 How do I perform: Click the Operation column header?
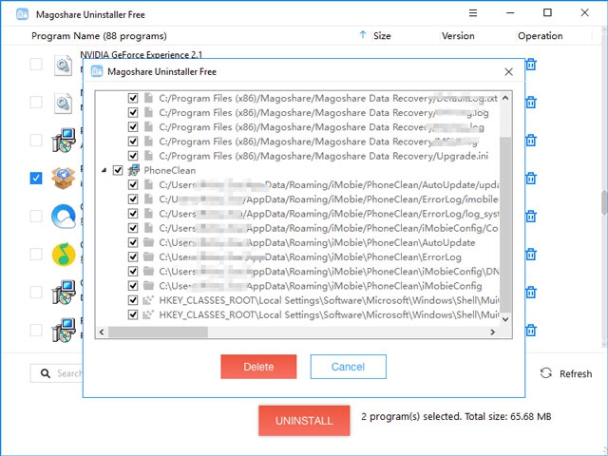point(541,36)
